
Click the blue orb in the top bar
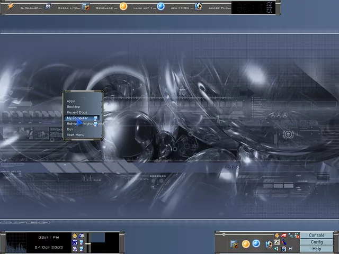tap(160, 6)
